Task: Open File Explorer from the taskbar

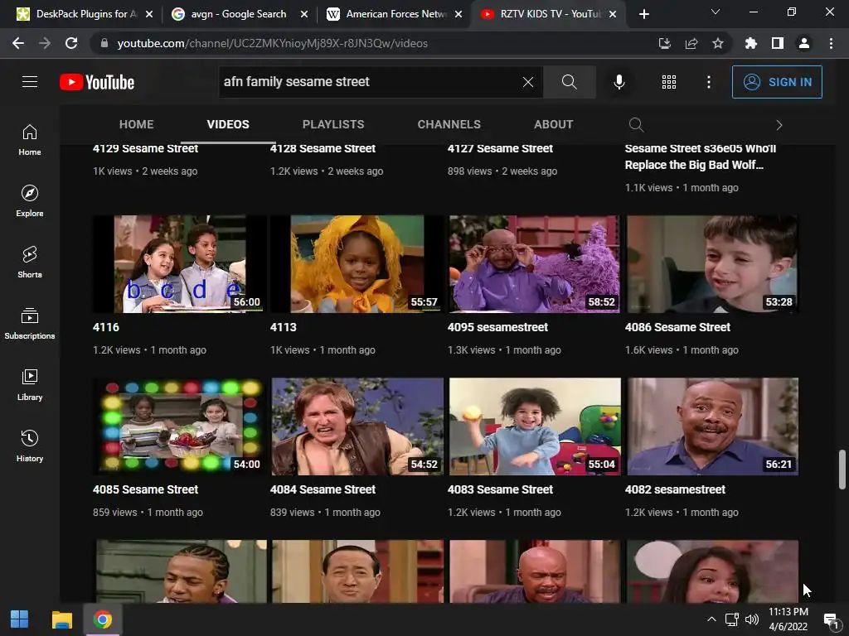Action: (x=61, y=619)
